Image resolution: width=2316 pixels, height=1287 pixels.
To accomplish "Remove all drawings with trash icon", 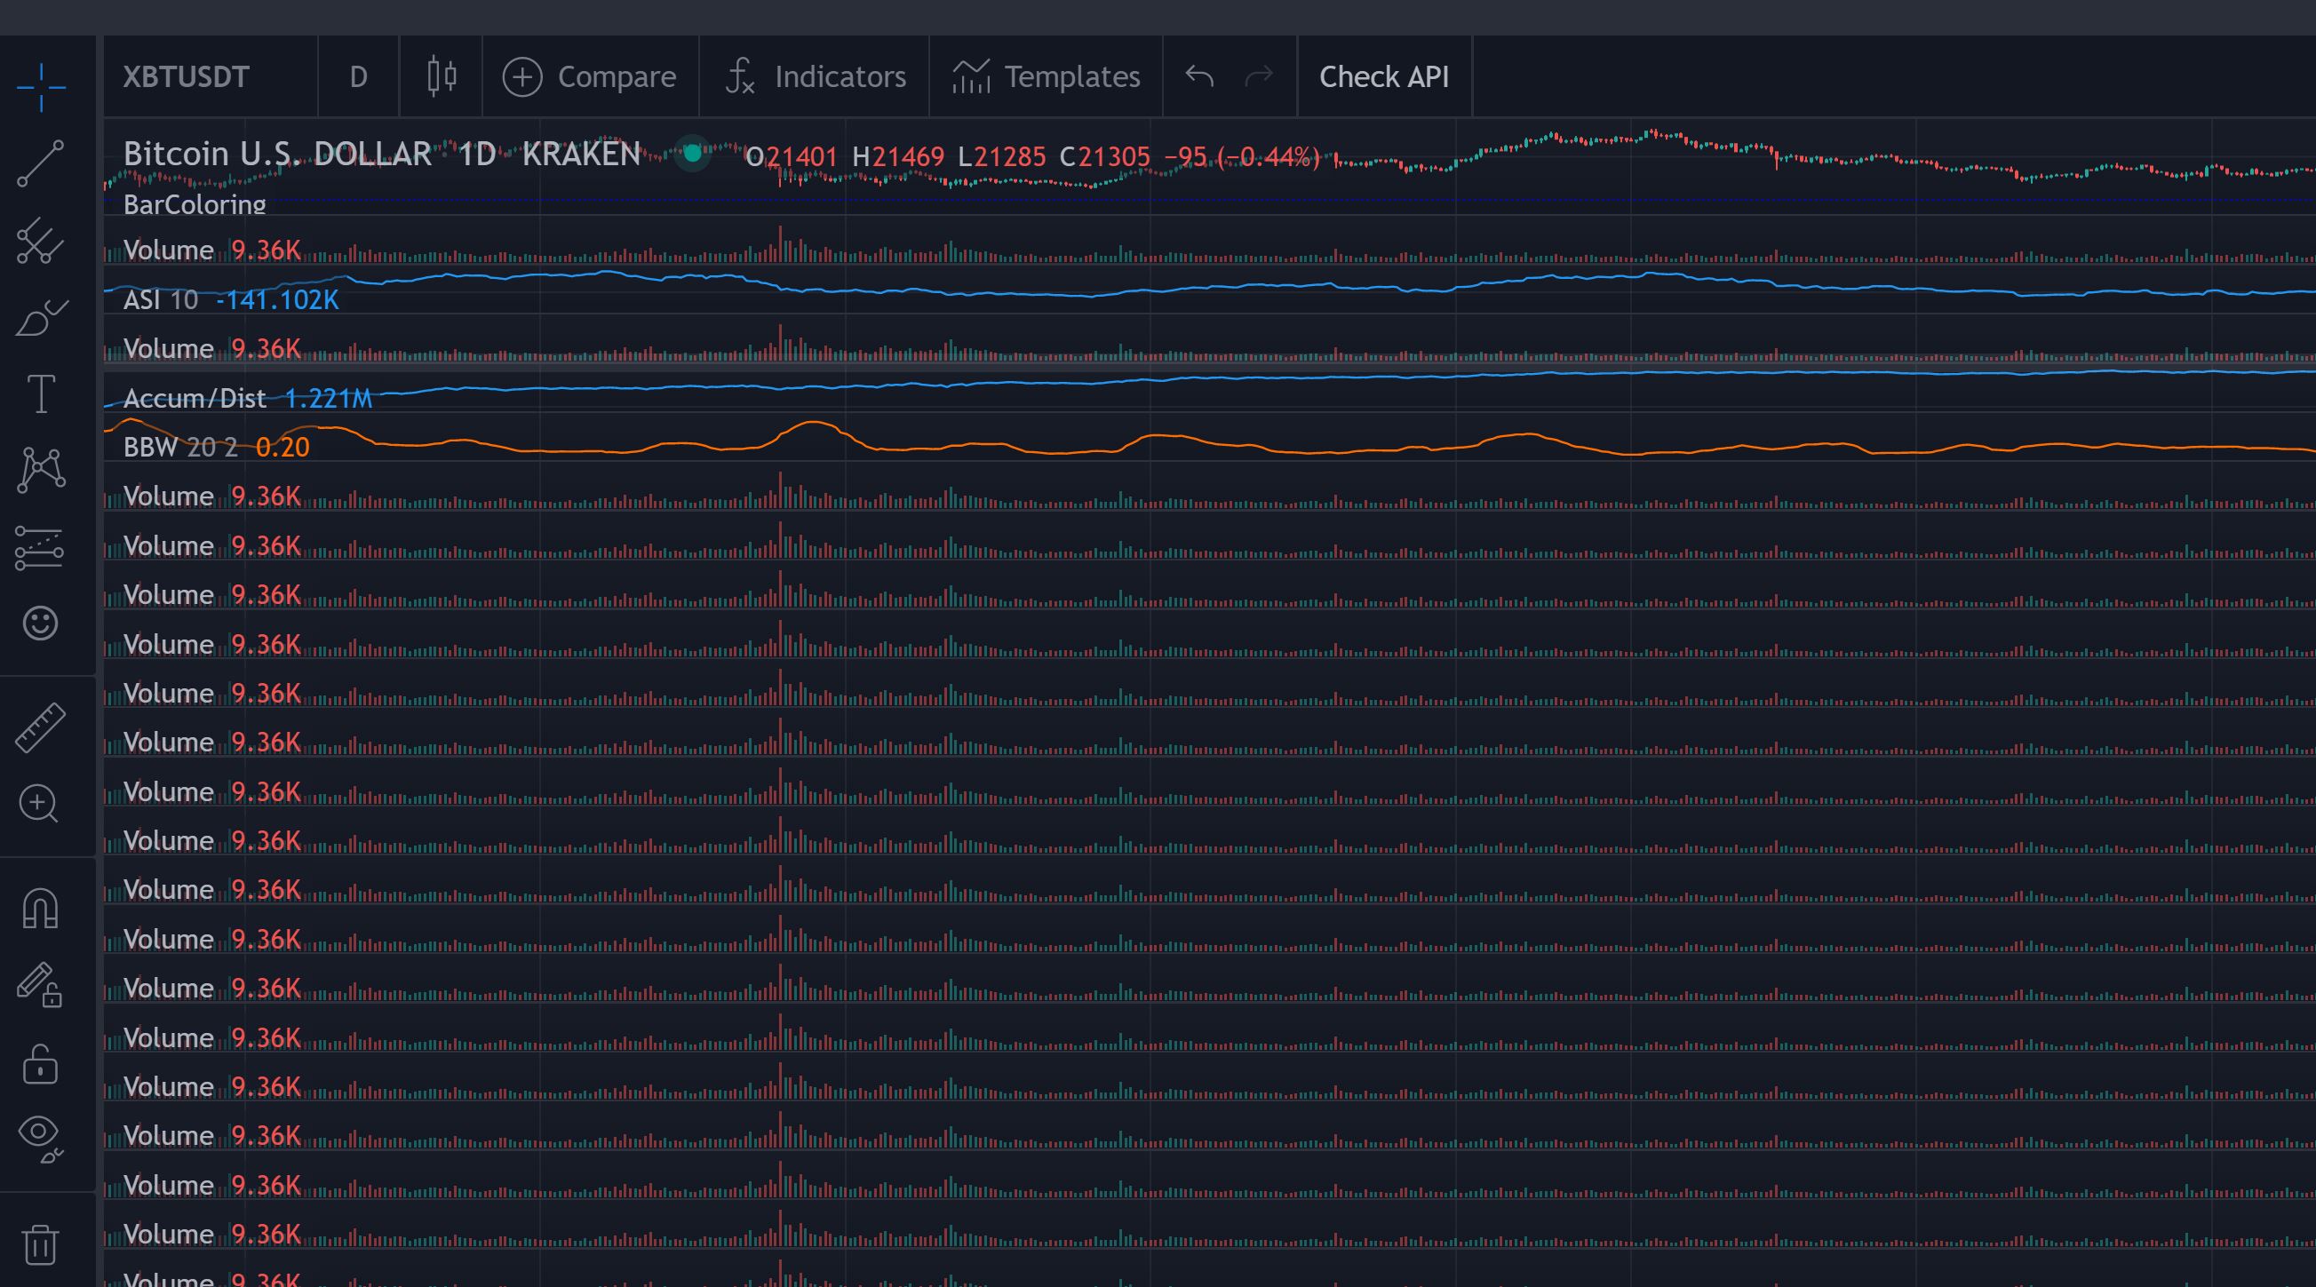I will 41,1243.
